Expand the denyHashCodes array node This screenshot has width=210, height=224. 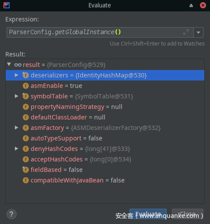click(17, 149)
